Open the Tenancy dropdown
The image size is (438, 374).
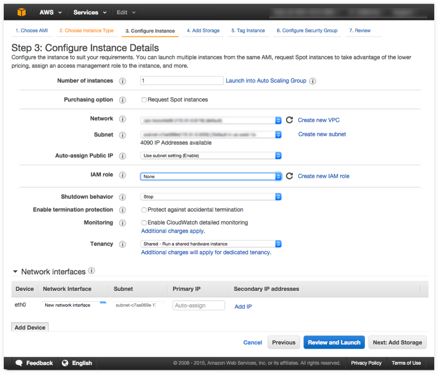pyautogui.click(x=211, y=243)
